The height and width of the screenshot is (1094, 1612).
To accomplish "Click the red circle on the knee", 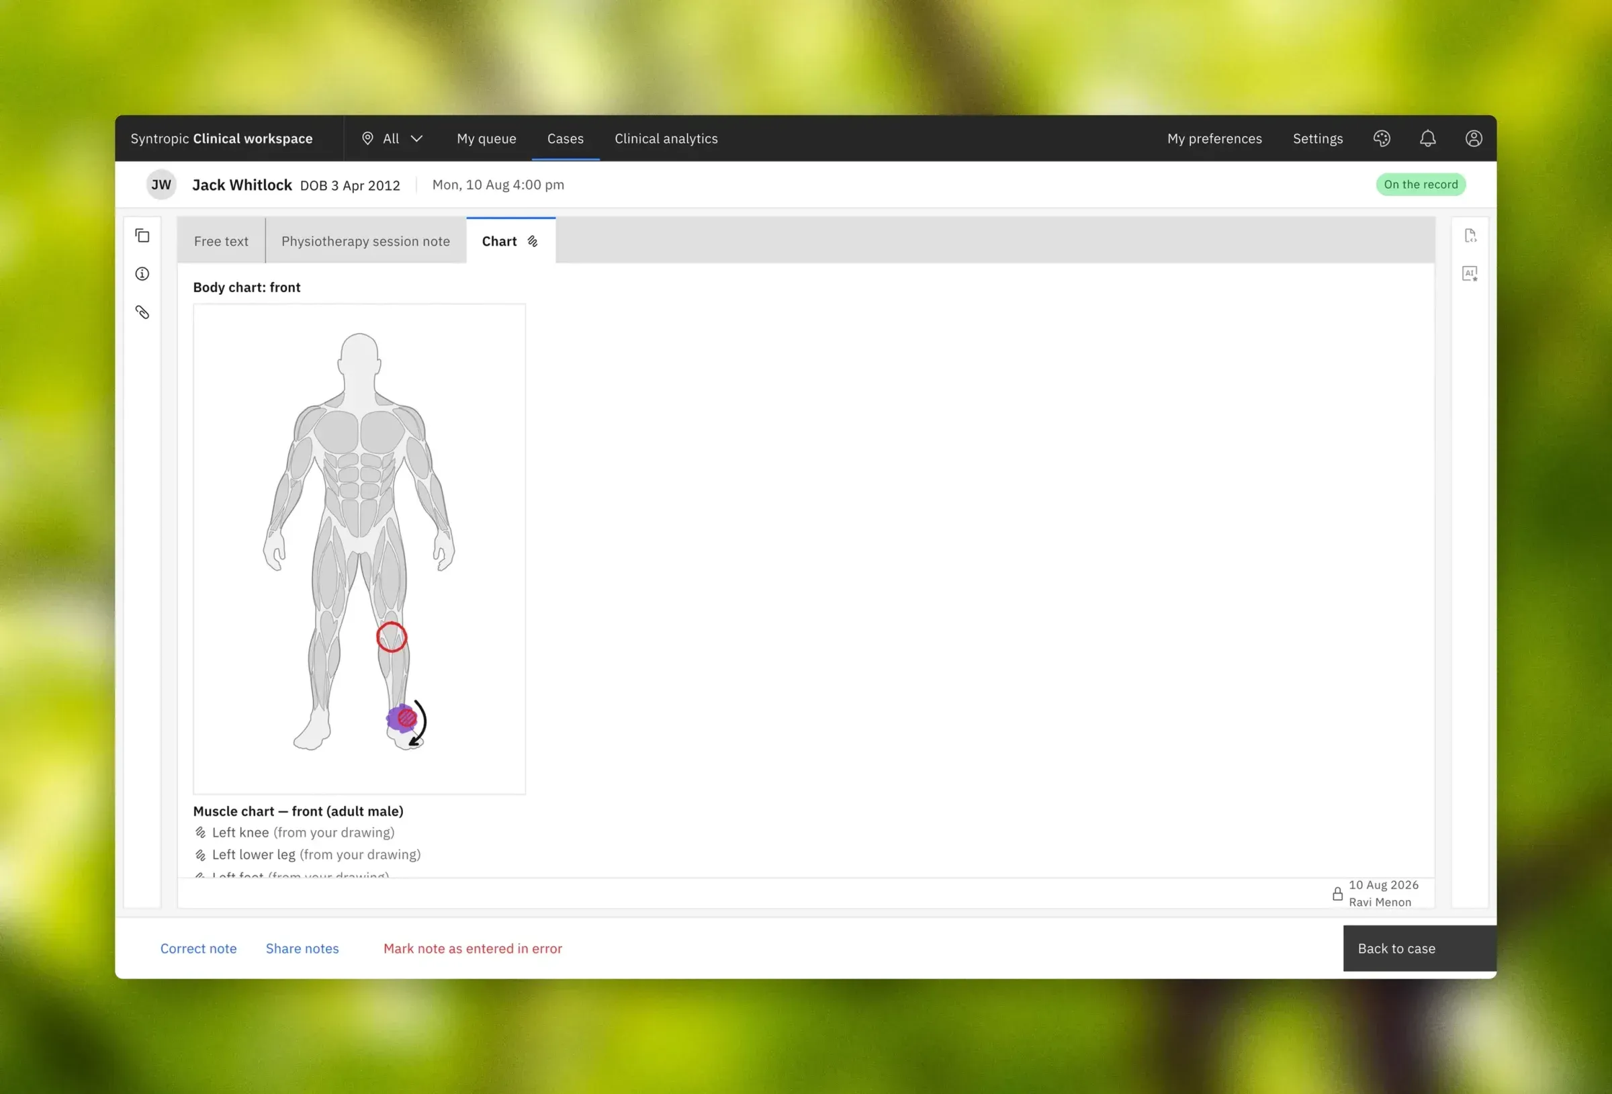I will pyautogui.click(x=391, y=637).
